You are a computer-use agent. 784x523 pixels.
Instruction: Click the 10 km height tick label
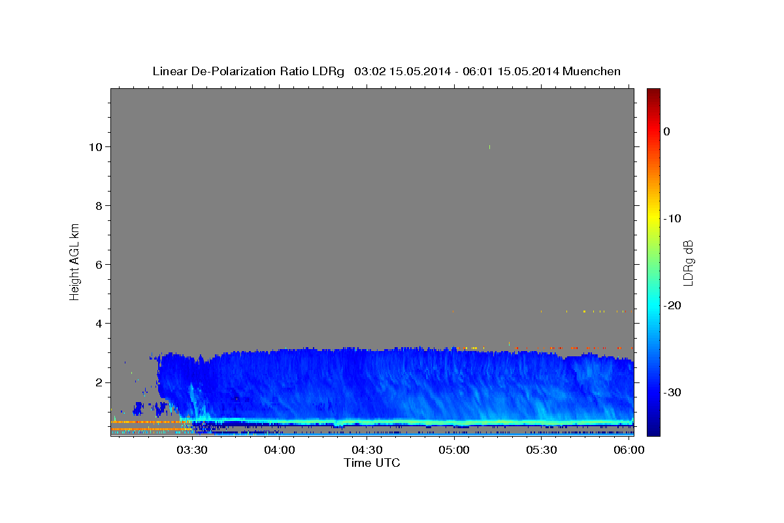(x=95, y=147)
